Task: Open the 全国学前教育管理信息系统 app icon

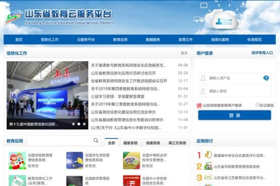Action: tap(18, 161)
